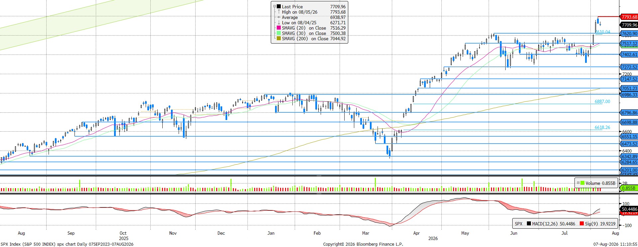This screenshot has width=638, height=247.
Task: Click the magenta SMAVG (20) swatch
Action: (x=279, y=28)
